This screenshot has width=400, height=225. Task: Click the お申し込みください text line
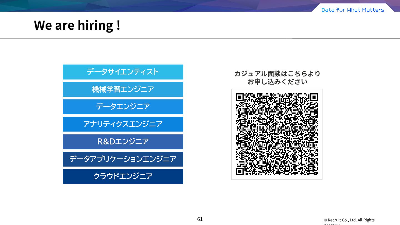(x=277, y=82)
